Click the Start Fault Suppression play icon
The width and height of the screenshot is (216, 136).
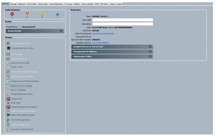click(x=8, y=120)
